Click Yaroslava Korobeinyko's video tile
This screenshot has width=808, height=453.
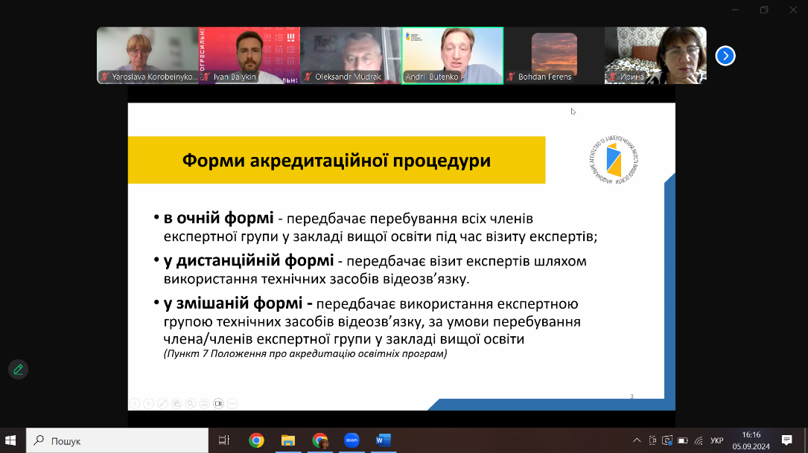coord(147,55)
